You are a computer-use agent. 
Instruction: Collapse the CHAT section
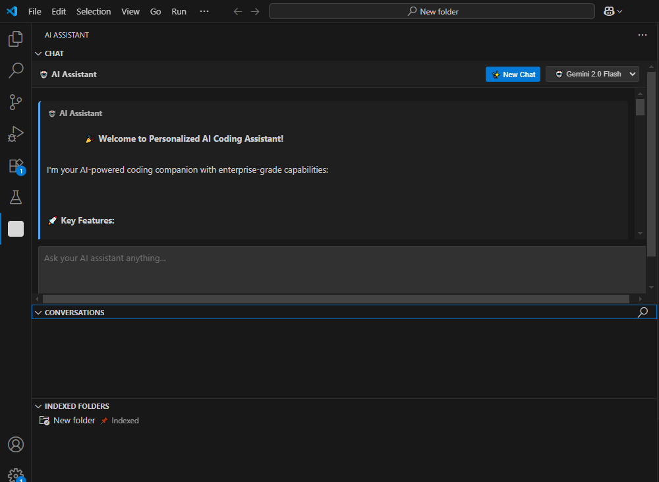pyautogui.click(x=38, y=53)
